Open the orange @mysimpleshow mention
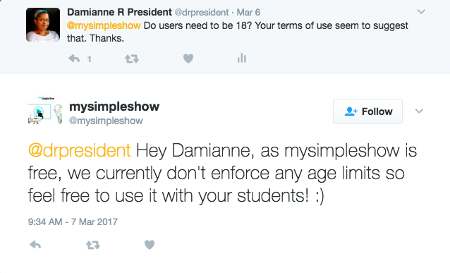This screenshot has width=450, height=273. (x=104, y=25)
